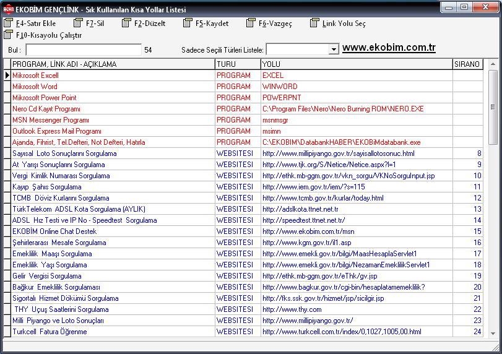Click the http://adslkota.ttnet.net.tr URL cell
502x354 pixels.
point(357,209)
